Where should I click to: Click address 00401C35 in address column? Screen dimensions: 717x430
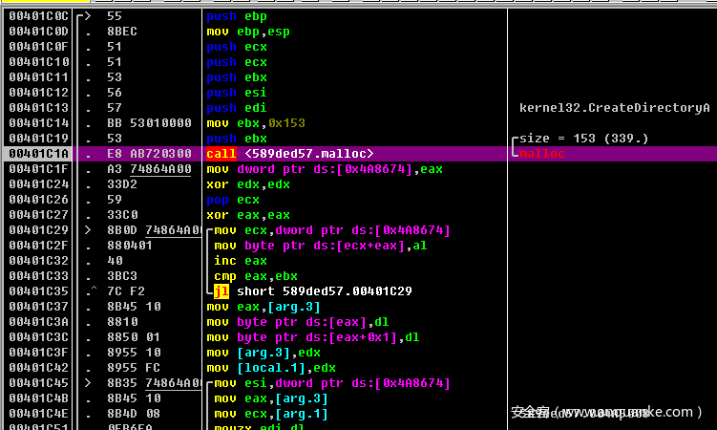[38, 291]
